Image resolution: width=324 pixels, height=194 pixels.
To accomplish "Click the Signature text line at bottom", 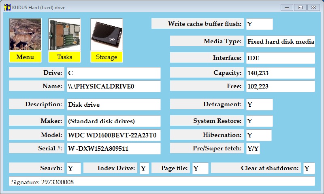I will [162, 181].
